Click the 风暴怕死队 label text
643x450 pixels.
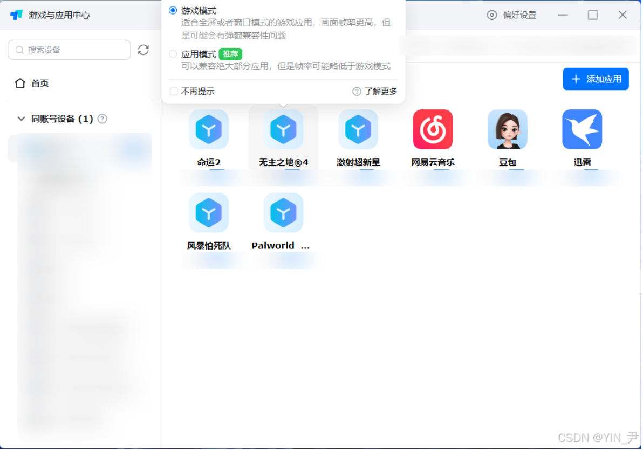click(x=209, y=246)
